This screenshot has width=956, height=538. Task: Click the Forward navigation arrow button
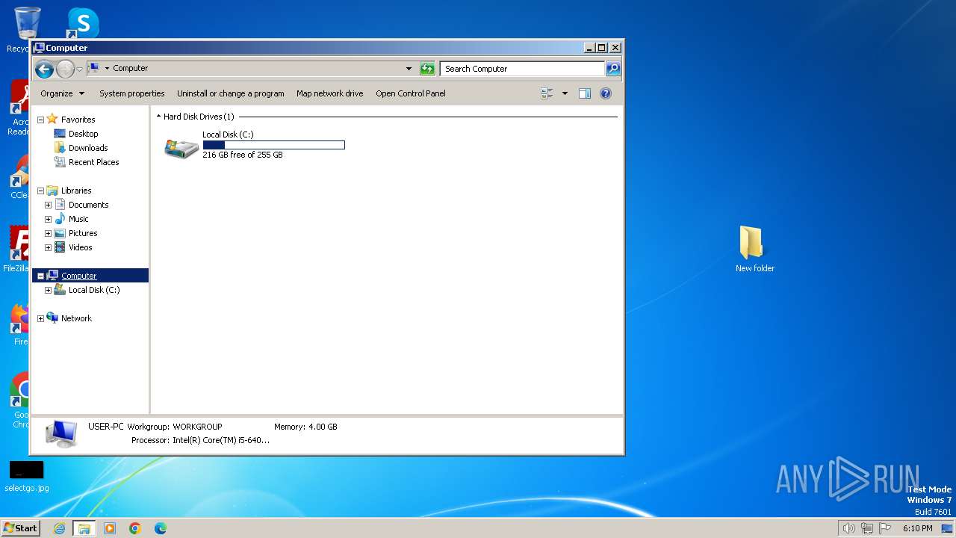click(x=65, y=69)
